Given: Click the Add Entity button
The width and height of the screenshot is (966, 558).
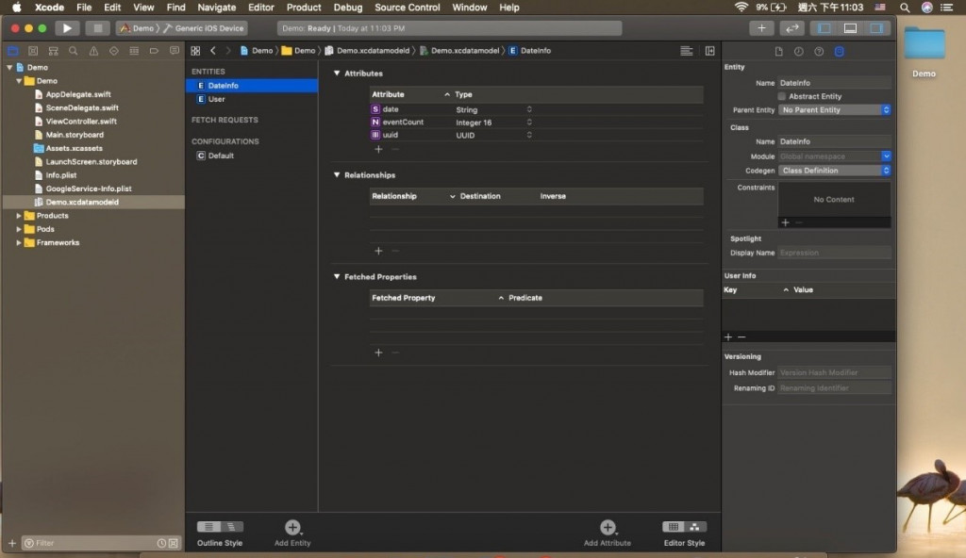Looking at the screenshot, I should tap(292, 527).
